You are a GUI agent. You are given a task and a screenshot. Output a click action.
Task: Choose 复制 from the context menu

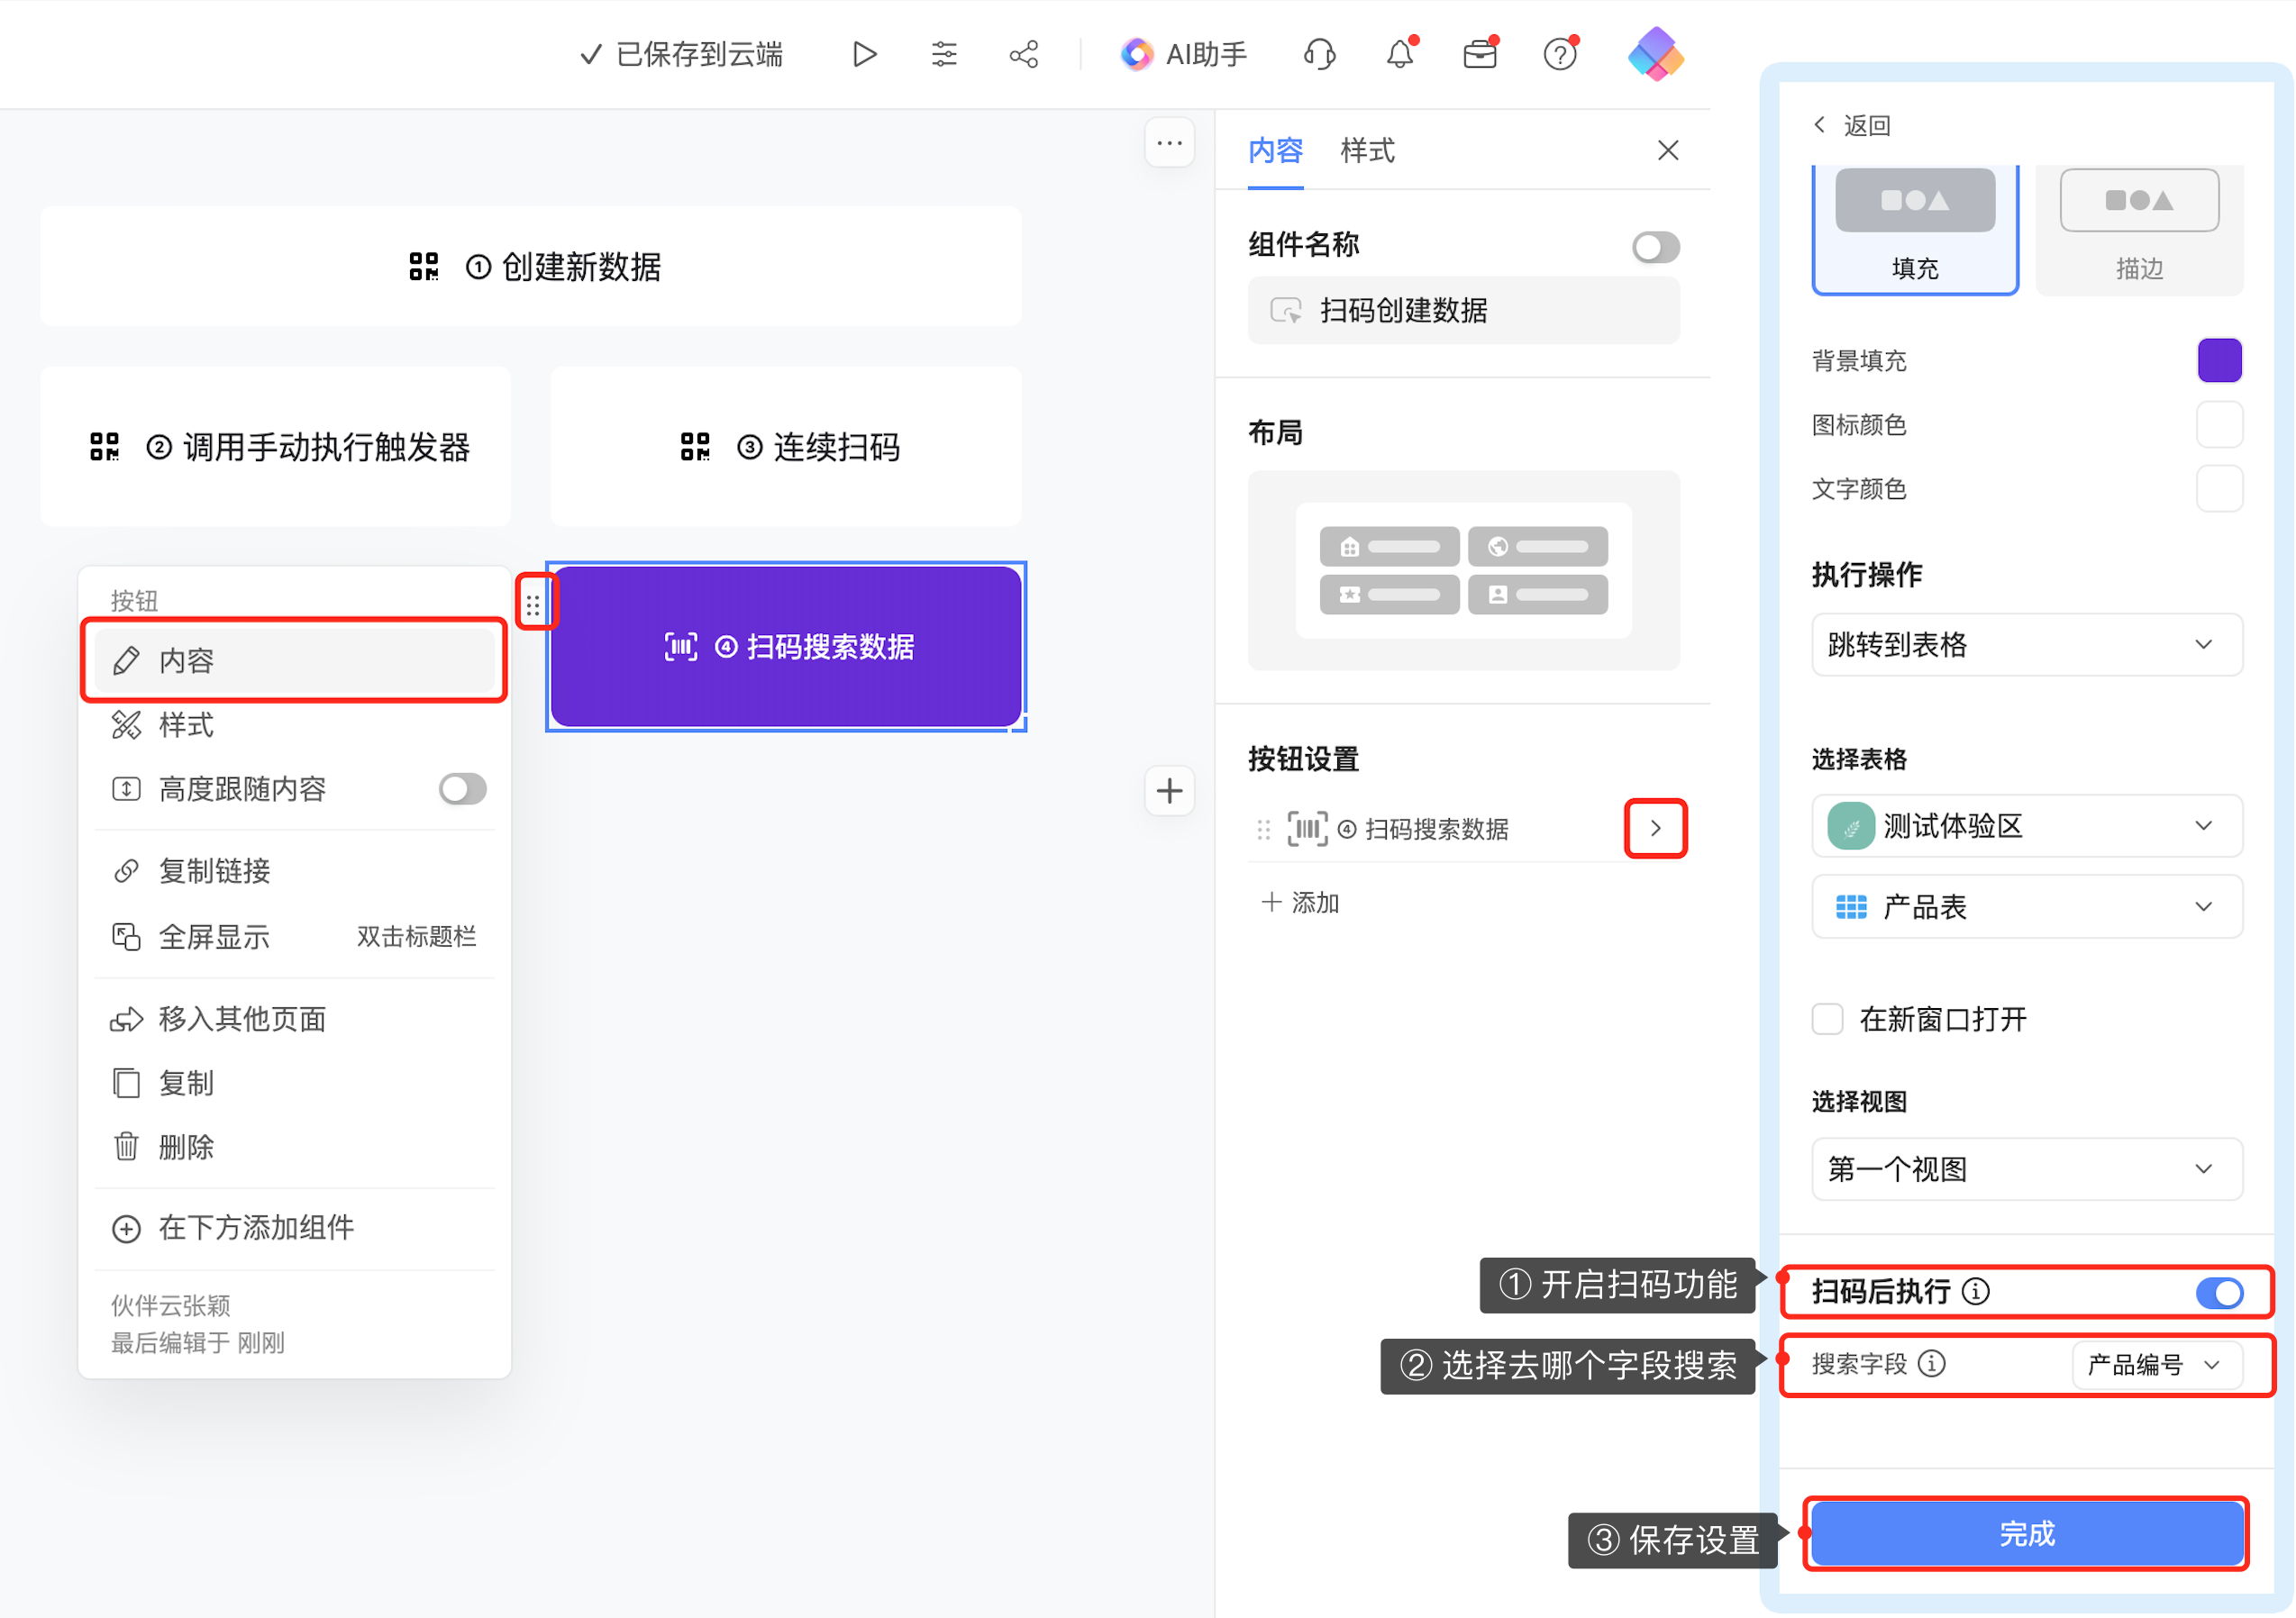point(295,1083)
